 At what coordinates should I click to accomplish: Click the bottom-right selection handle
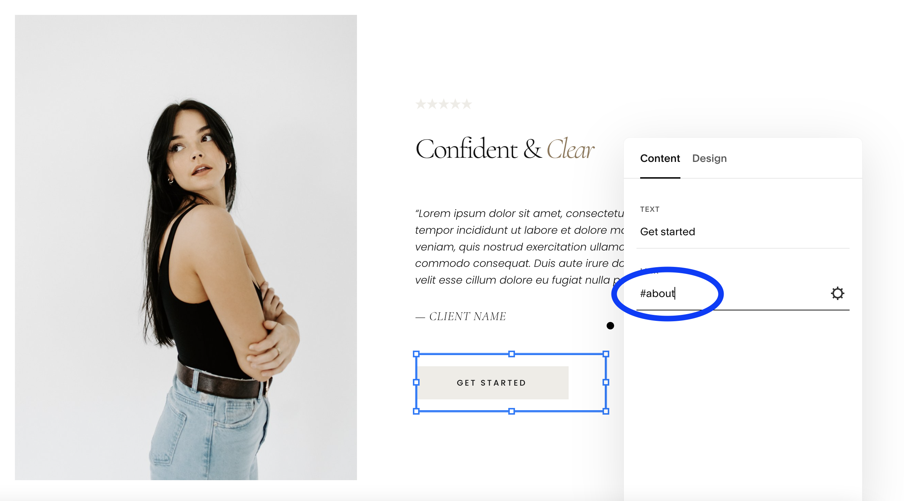pos(606,411)
